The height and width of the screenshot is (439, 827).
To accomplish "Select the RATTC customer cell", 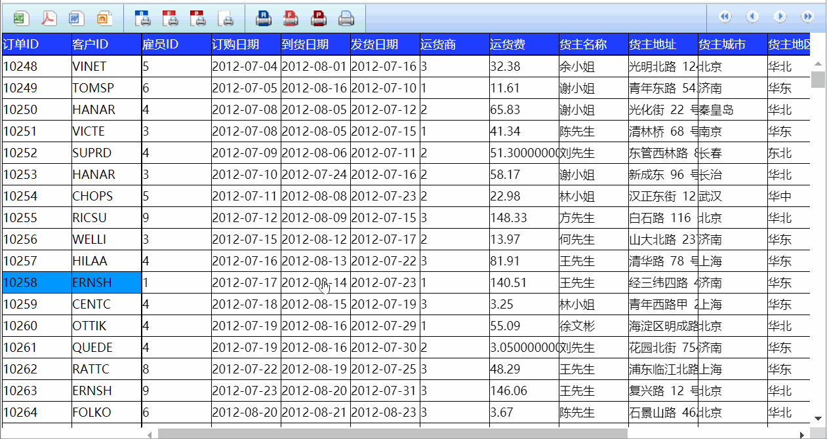I will pyautogui.click(x=106, y=369).
